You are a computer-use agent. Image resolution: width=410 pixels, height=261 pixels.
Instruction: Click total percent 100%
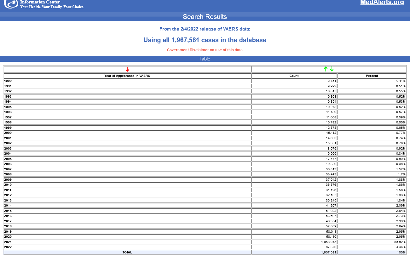[401, 252]
